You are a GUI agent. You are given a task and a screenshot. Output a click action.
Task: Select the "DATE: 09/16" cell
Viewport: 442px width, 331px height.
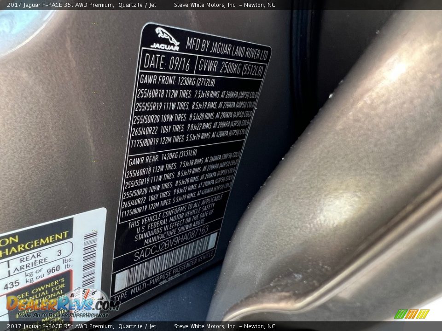(167, 63)
